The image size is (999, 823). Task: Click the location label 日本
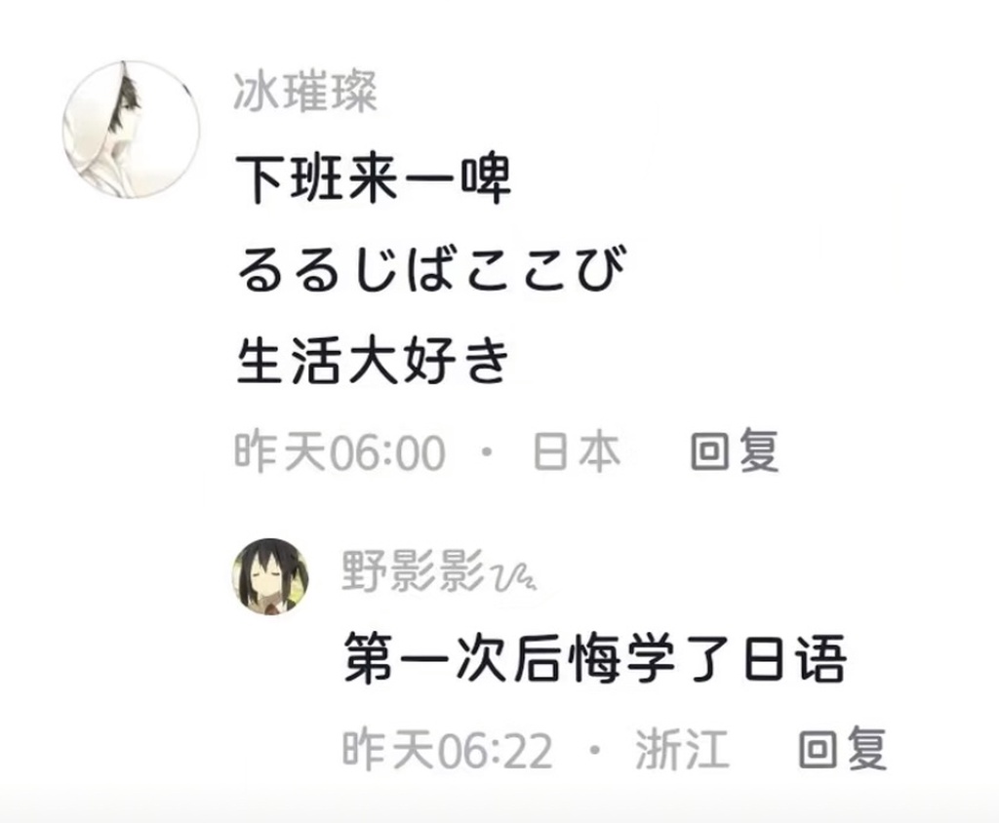coord(577,451)
